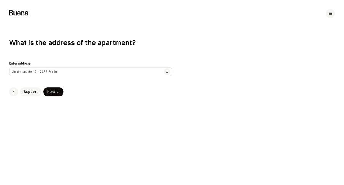This screenshot has width=344, height=185.
Task: Click the three-line menu button
Action: (330, 14)
